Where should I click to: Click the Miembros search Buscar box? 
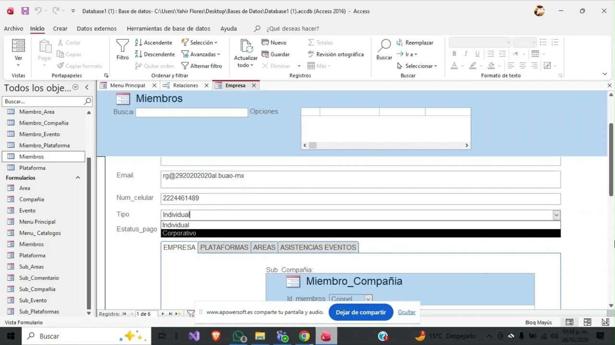[x=191, y=113]
